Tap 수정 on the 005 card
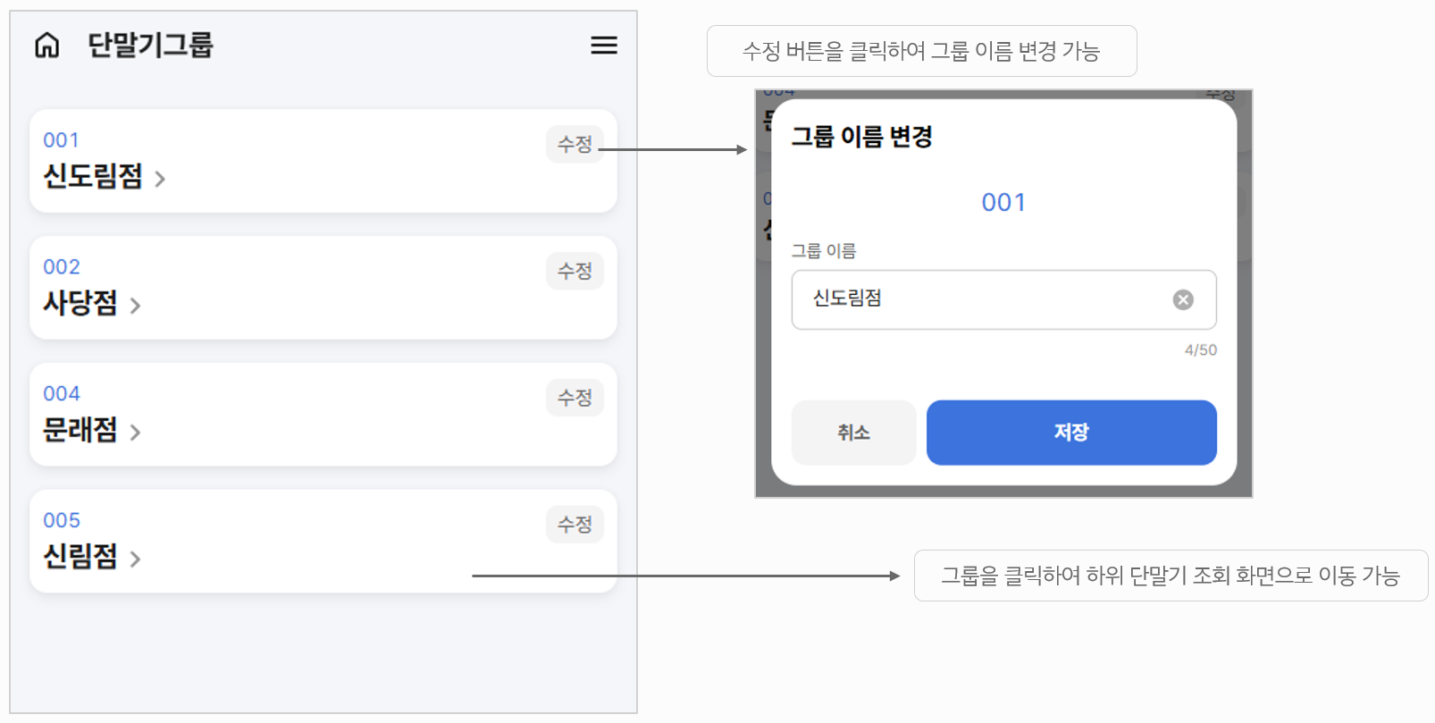 pyautogui.click(x=575, y=525)
